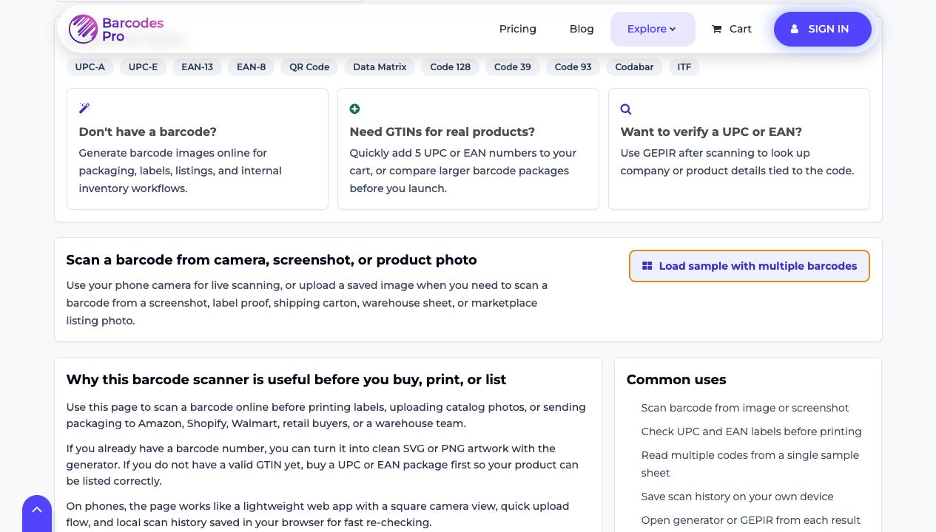Viewport: 936px width, 532px height.
Task: Select the Code 128 format chip
Action: click(x=450, y=67)
